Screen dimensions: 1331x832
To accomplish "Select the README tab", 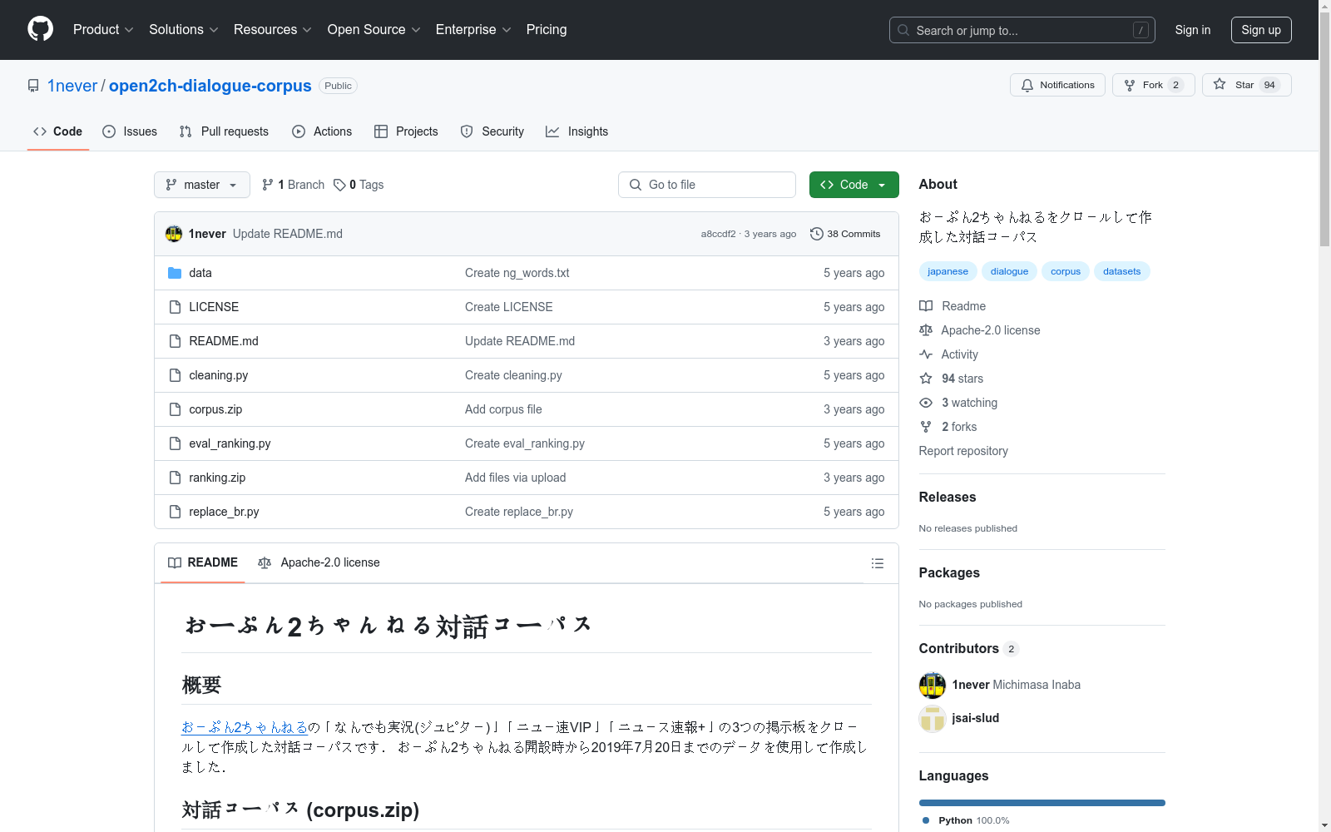I will (x=203, y=563).
